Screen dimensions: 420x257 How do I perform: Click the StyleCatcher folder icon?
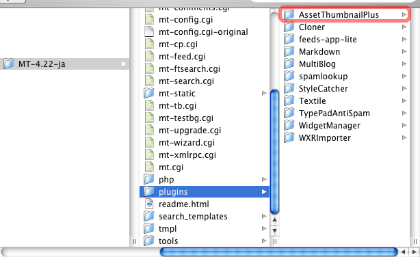(x=289, y=88)
